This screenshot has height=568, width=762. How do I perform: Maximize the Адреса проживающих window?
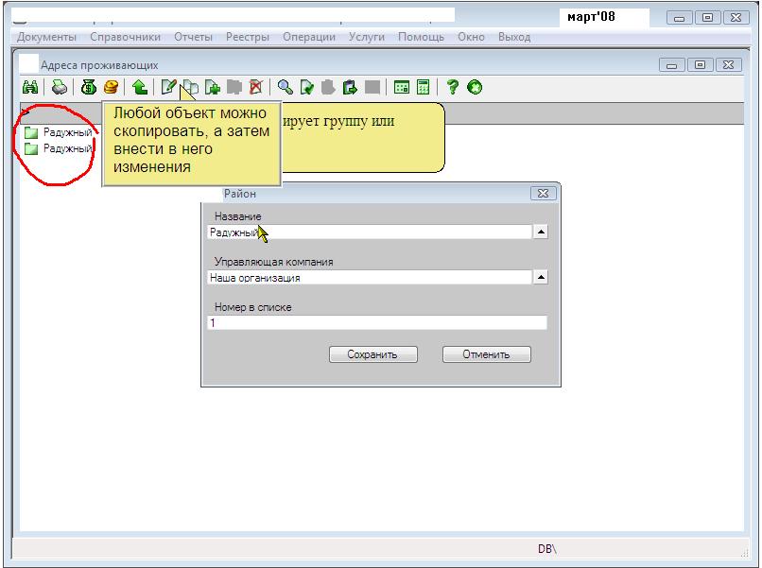(701, 65)
